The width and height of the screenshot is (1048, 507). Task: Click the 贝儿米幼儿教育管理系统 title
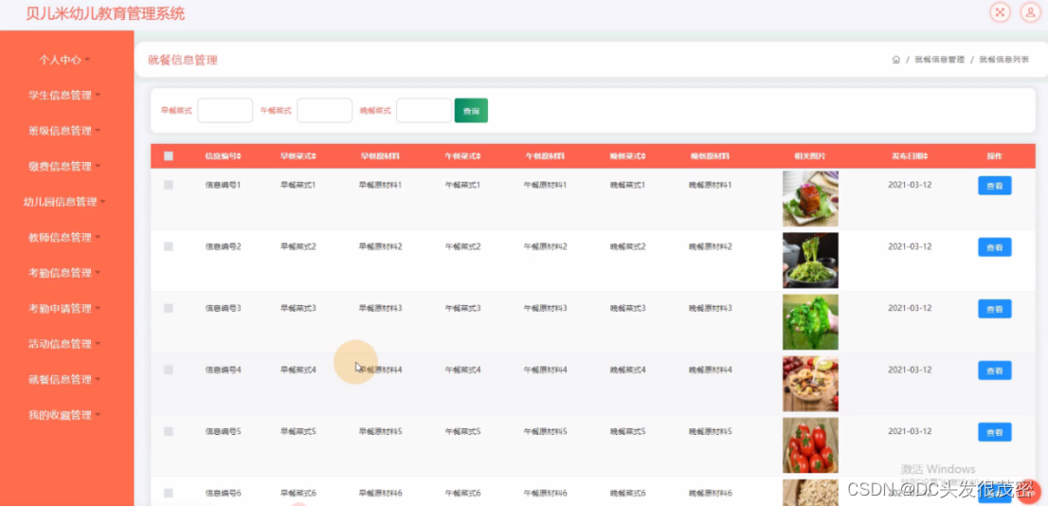point(105,13)
